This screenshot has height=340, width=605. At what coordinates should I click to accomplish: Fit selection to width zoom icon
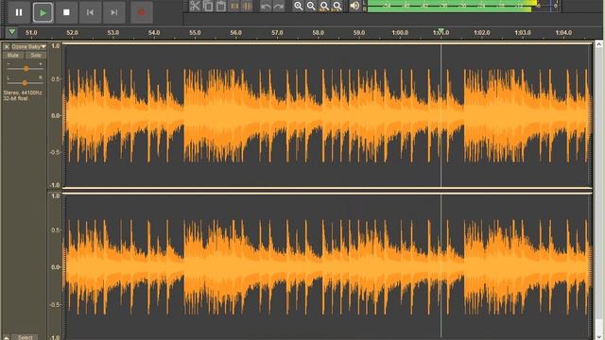click(x=324, y=6)
